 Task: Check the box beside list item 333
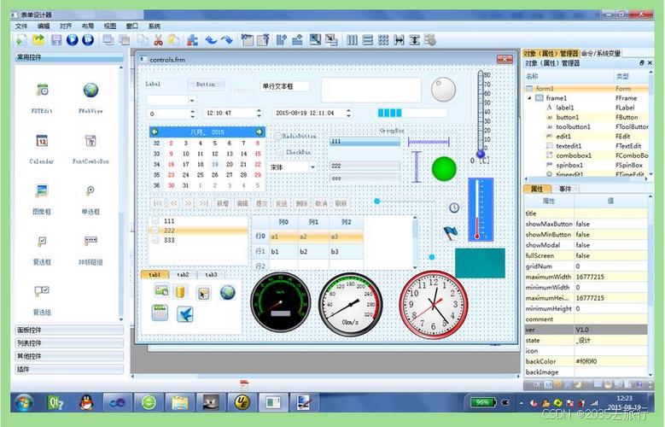[x=155, y=240]
